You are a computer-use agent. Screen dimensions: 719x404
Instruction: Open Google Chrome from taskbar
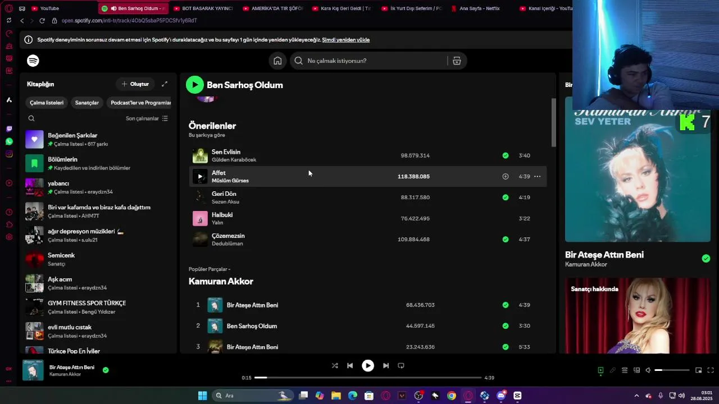pos(452,396)
